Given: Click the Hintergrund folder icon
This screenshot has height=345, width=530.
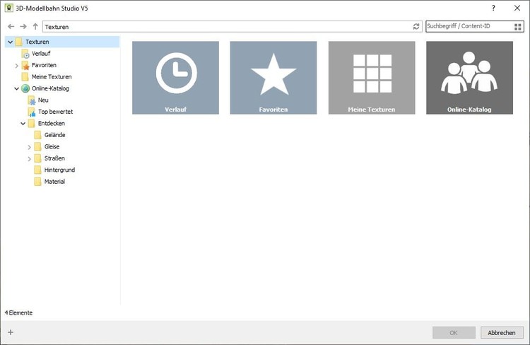Looking at the screenshot, I should tap(38, 170).
